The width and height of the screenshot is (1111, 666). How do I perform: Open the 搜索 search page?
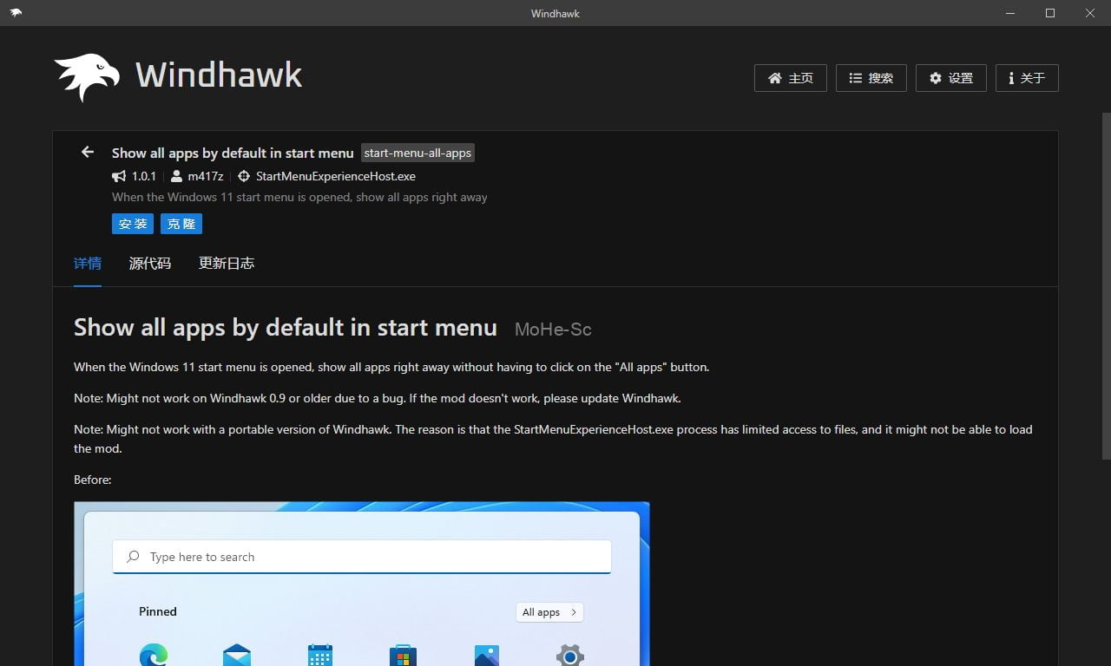pyautogui.click(x=871, y=78)
